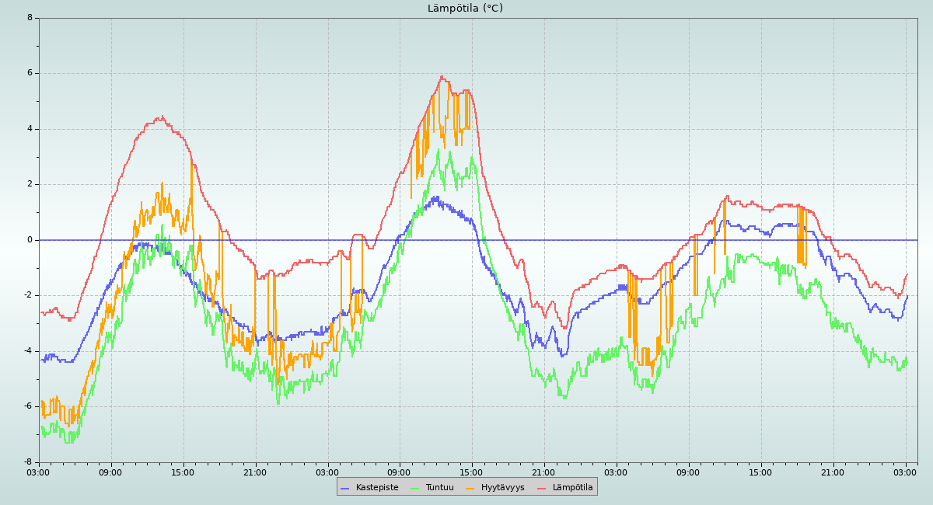The image size is (933, 505).
Task: Click the first 03:00 x-axis label
Action: pos(38,472)
